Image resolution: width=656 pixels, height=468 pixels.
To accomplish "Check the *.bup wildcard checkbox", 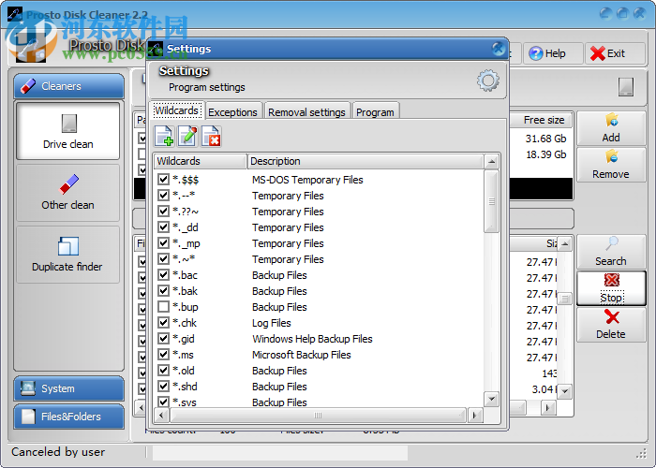I will click(x=163, y=307).
